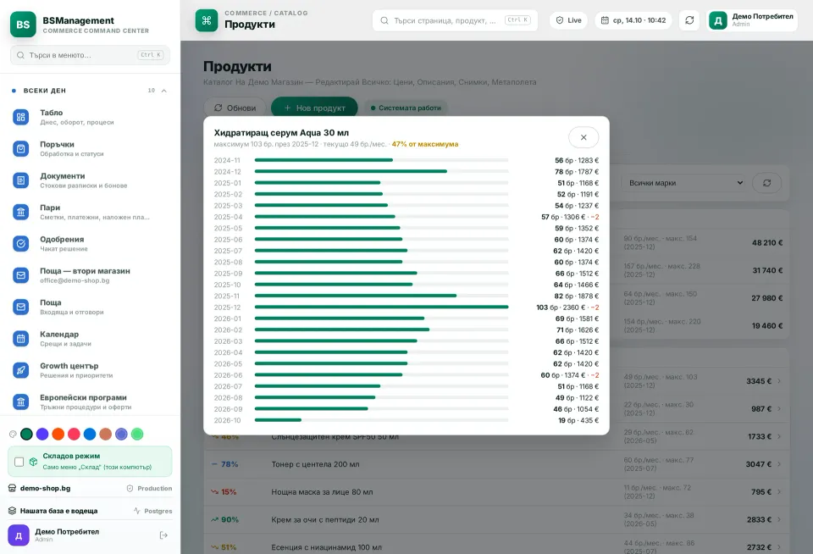Expand the 3345 € product row chevron
The height and width of the screenshot is (554, 813).
(x=779, y=381)
